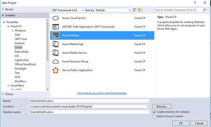This screenshot has width=211, height=127.
Task: Click the search magnifier icon
Action: (204, 10)
